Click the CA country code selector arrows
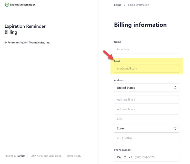 click(x=125, y=157)
